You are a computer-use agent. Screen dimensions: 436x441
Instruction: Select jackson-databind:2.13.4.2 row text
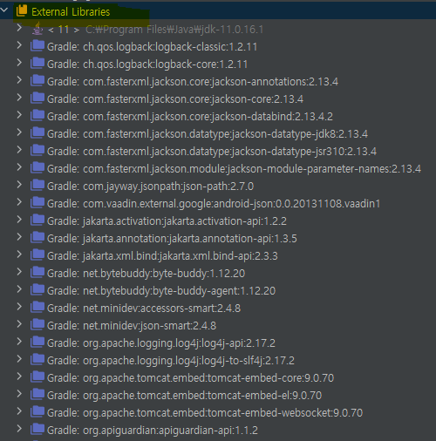click(190, 117)
